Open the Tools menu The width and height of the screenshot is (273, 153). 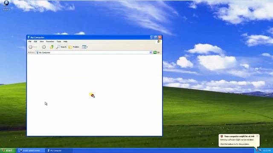coord(59,42)
